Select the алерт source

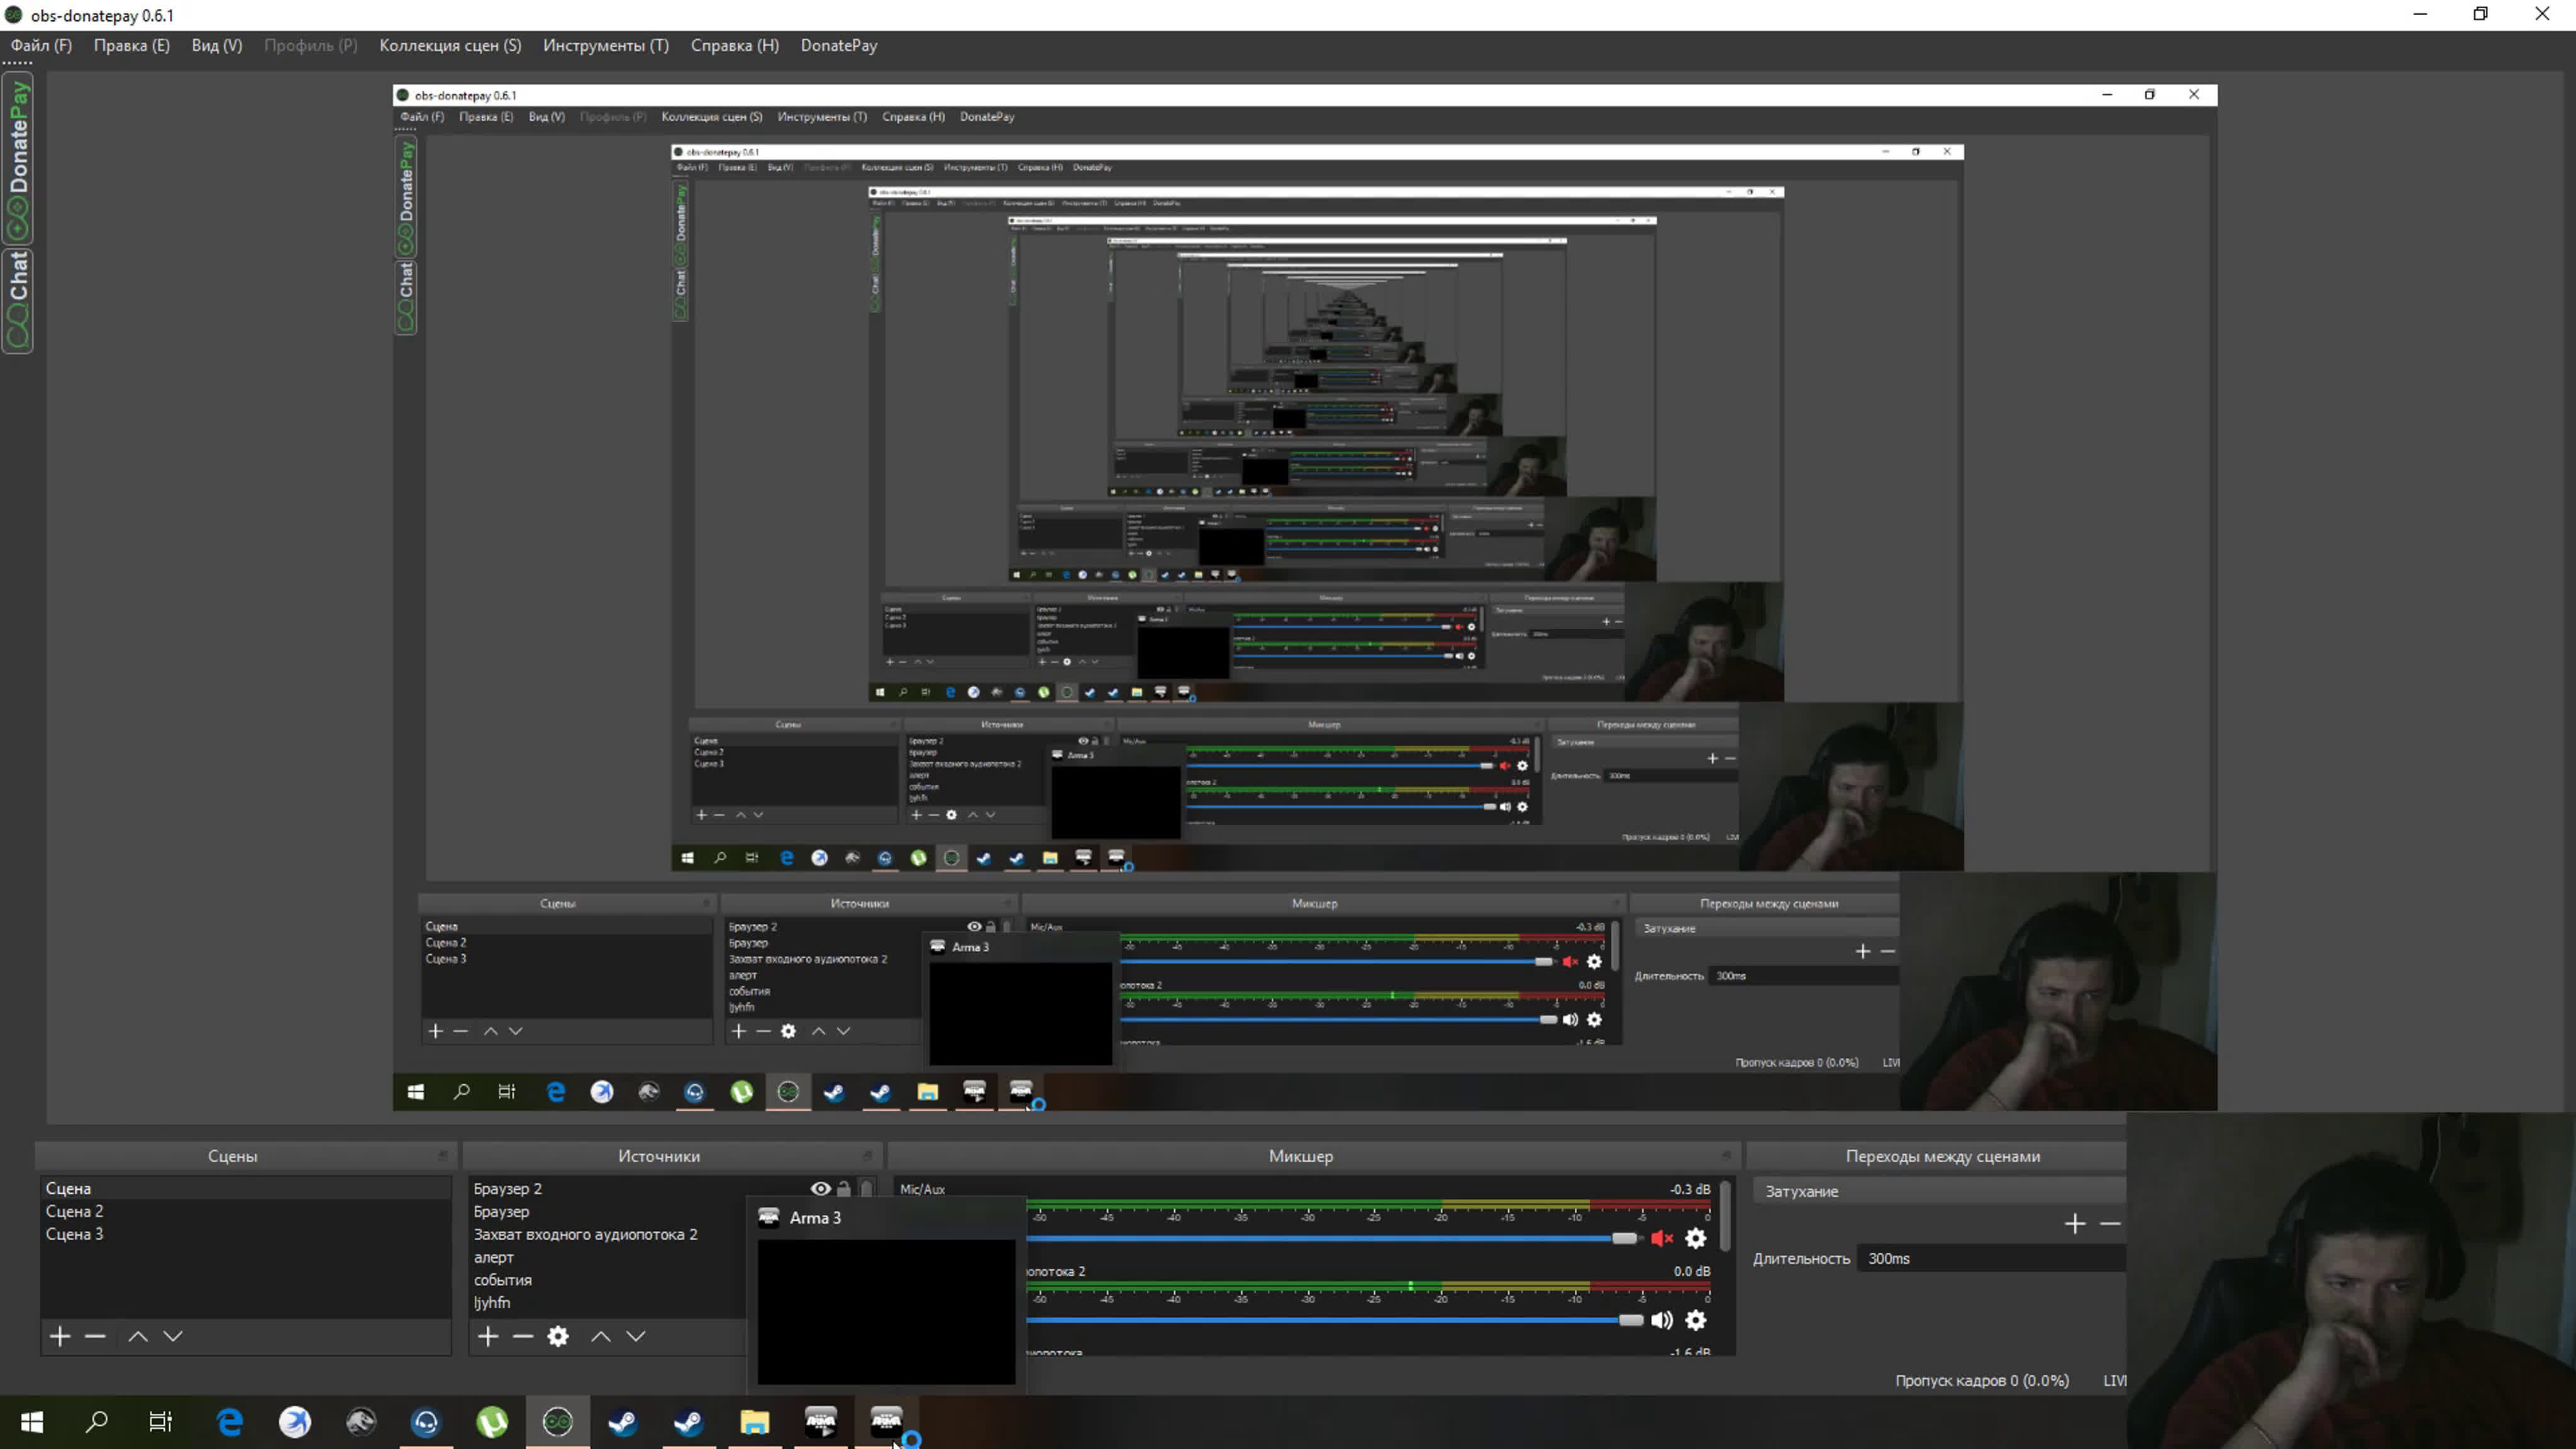(x=494, y=1257)
